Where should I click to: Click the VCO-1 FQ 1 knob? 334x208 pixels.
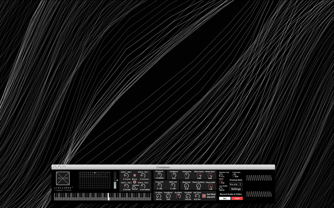tap(126, 176)
